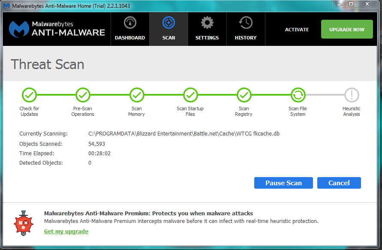Click the Pre-Scan Operations step label
The height and width of the screenshot is (250, 382).
[83, 111]
